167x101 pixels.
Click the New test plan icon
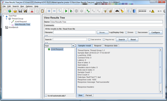tap(5, 11)
